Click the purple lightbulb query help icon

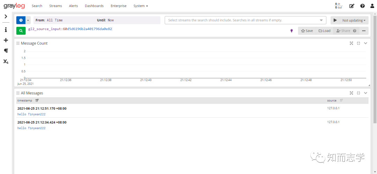point(291,31)
